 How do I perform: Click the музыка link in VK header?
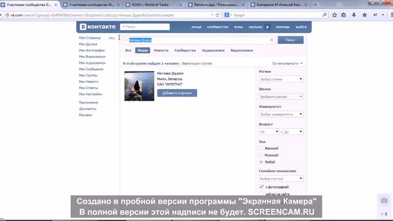255,27
